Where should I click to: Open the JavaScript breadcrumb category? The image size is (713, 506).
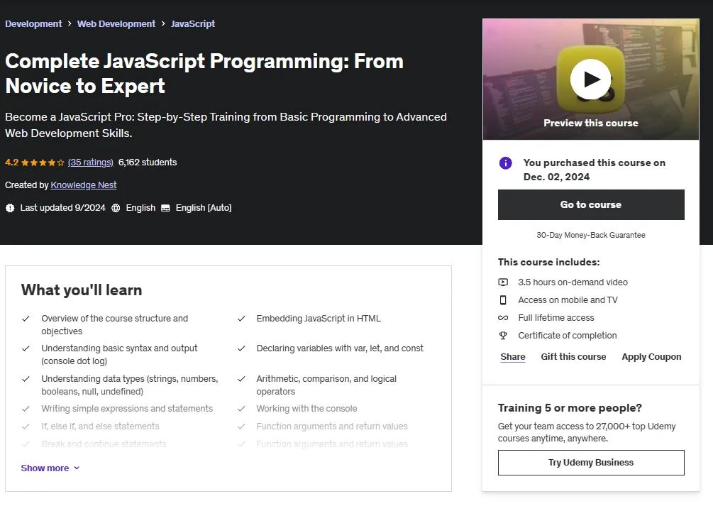(193, 23)
